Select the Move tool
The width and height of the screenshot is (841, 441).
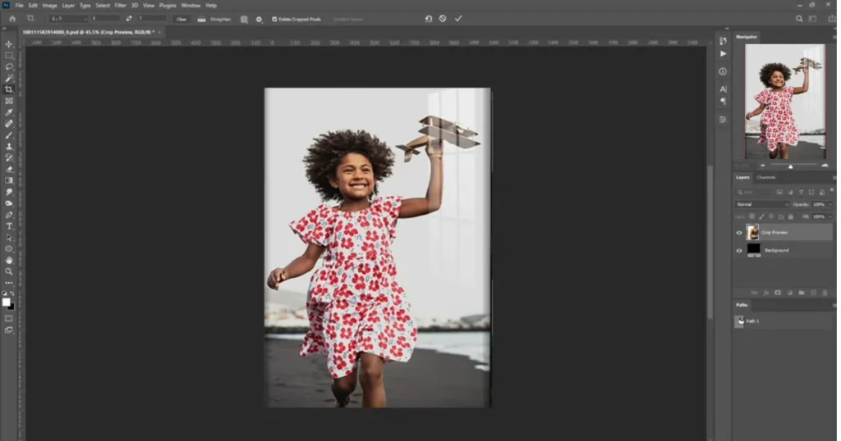(9, 44)
